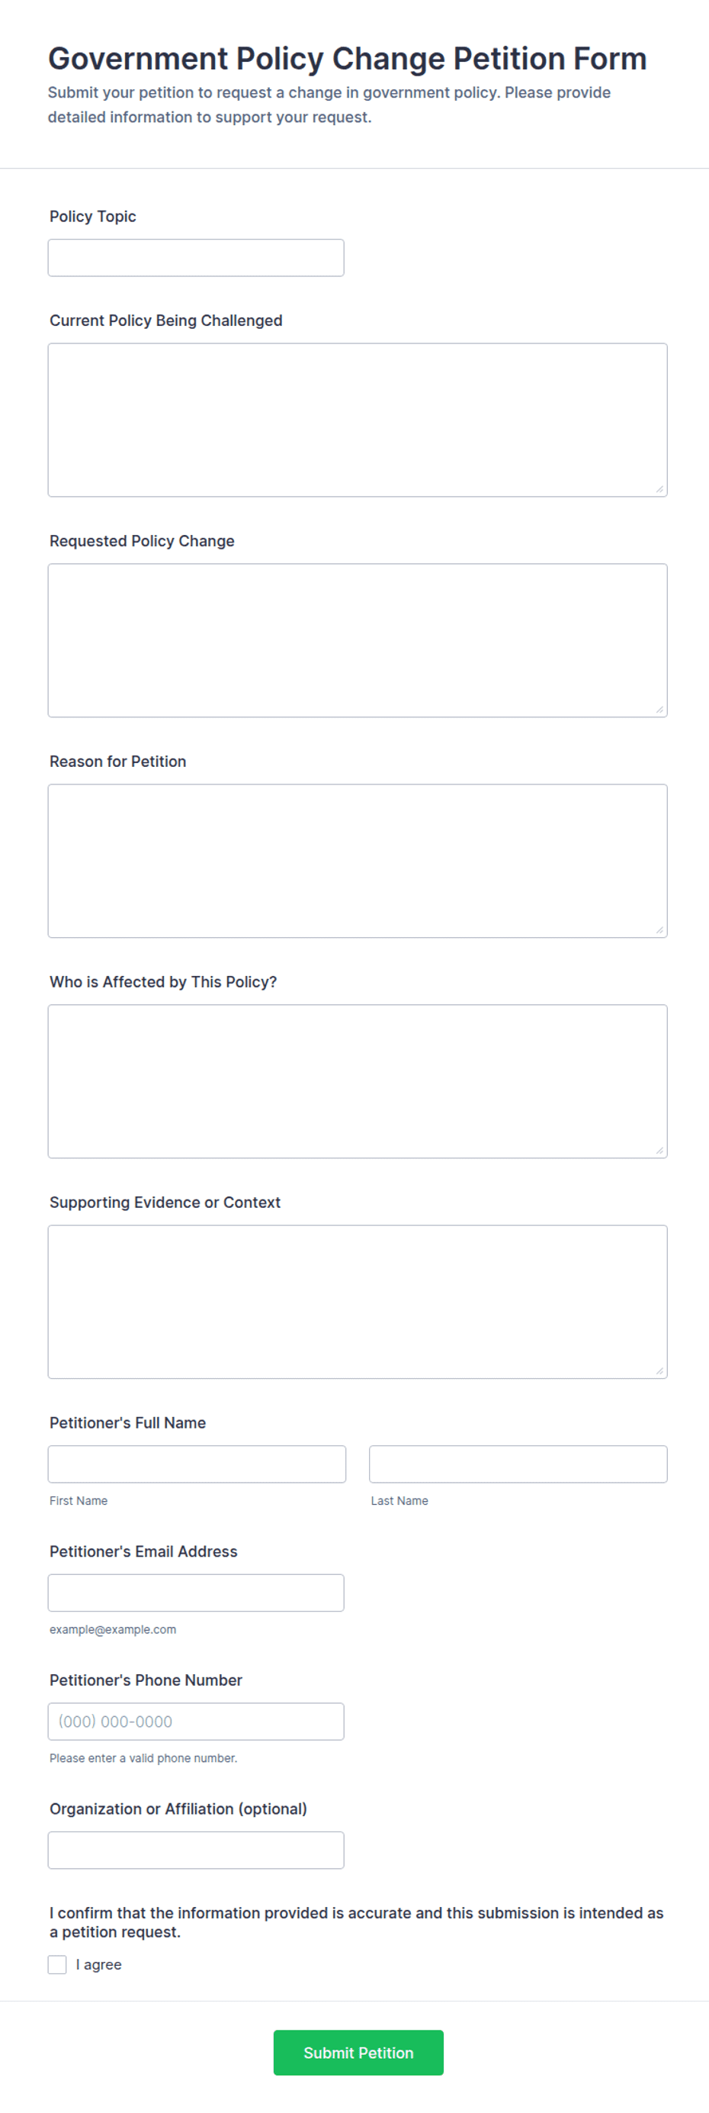Submit the petition with green button
The image size is (709, 2113).
(x=358, y=2053)
